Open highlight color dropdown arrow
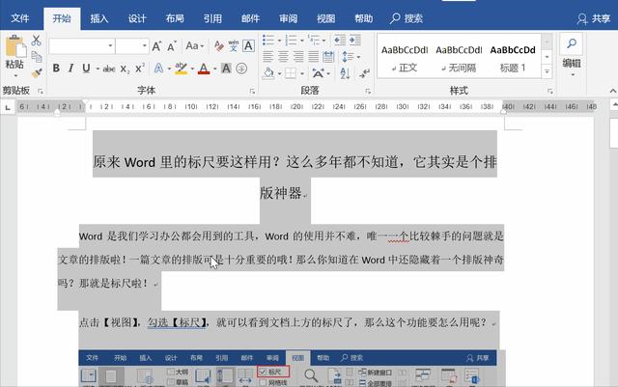This screenshot has height=387, width=618. (x=192, y=69)
